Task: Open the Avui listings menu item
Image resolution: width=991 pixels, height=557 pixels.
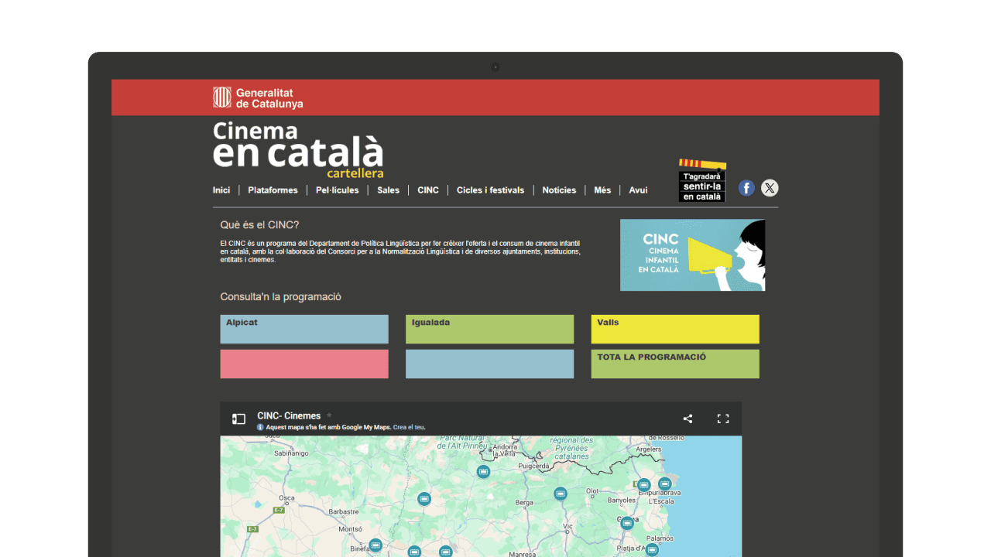Action: tap(638, 190)
